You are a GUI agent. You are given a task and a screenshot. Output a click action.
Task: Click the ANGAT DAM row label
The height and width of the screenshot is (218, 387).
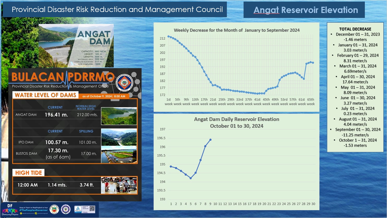tap(26, 114)
